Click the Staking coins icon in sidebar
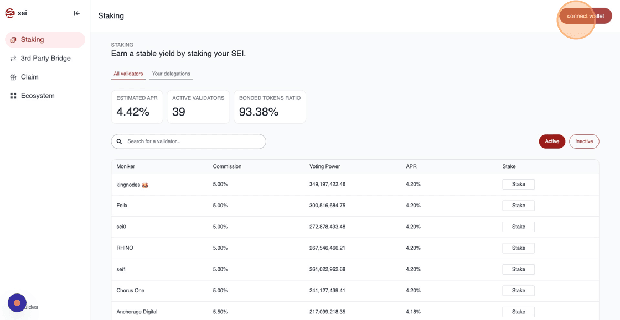Viewport: 620px width, 320px height. 13,40
